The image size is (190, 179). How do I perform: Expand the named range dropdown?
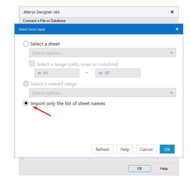click(102, 93)
